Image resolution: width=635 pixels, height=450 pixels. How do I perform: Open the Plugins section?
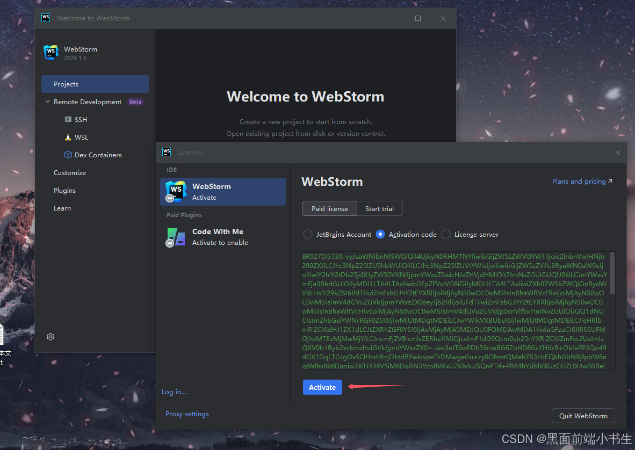65,191
